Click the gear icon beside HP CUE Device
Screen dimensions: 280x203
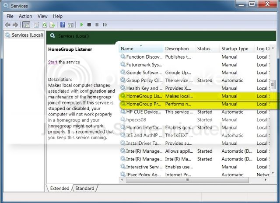tap(122, 112)
